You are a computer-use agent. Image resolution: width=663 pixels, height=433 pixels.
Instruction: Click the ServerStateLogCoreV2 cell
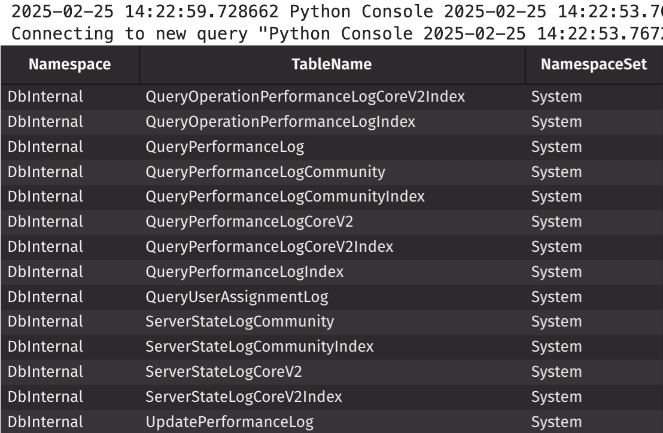pyautogui.click(x=224, y=372)
